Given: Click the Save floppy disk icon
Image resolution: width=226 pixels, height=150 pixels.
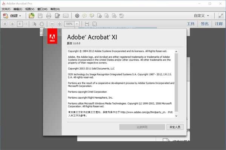Looking at the screenshot, I should [40, 16].
